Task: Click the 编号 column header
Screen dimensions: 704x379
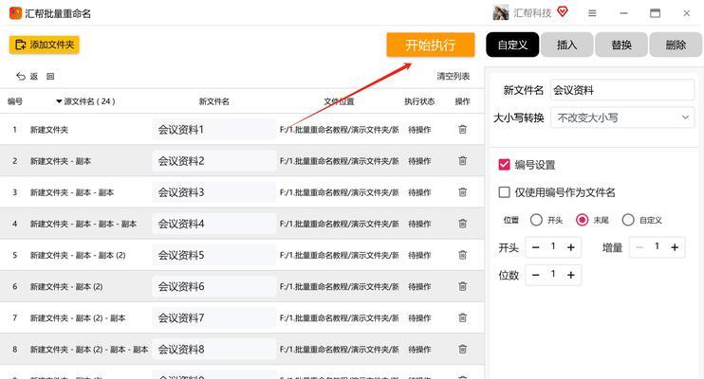Action: [15, 101]
